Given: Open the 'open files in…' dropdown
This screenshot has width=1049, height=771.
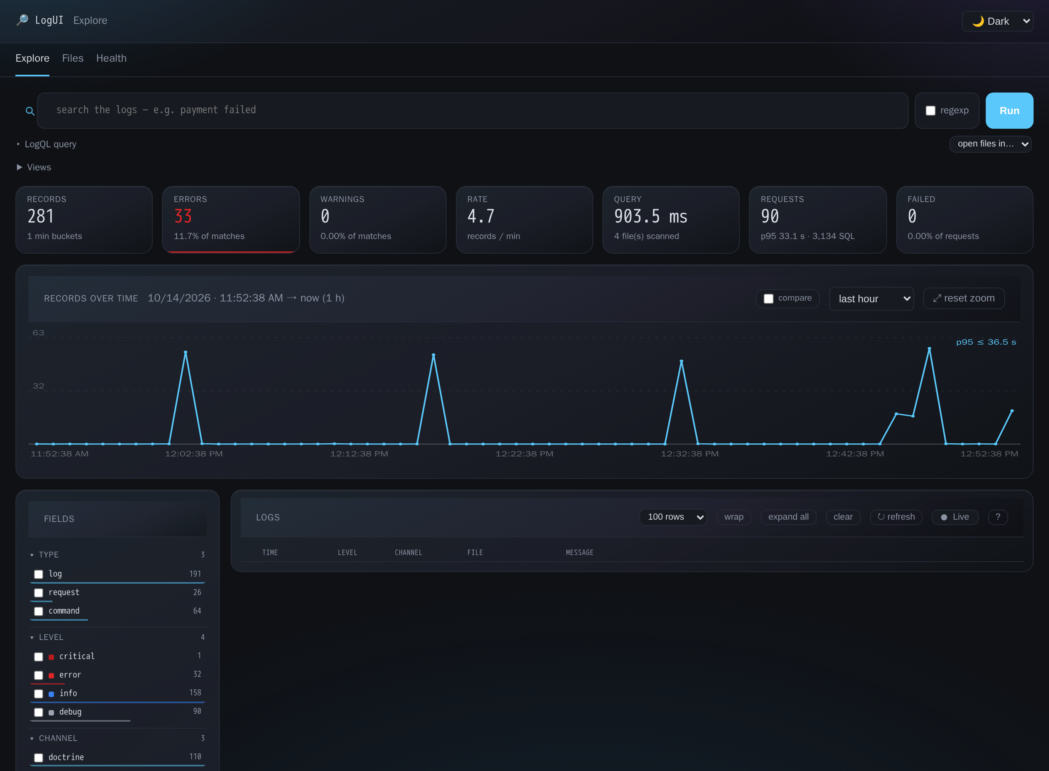Looking at the screenshot, I should click(990, 144).
